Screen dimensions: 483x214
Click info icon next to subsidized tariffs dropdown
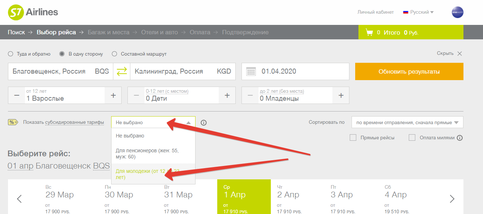(203, 123)
